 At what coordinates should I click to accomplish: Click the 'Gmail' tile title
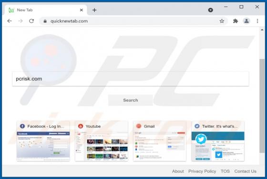[x=149, y=126]
